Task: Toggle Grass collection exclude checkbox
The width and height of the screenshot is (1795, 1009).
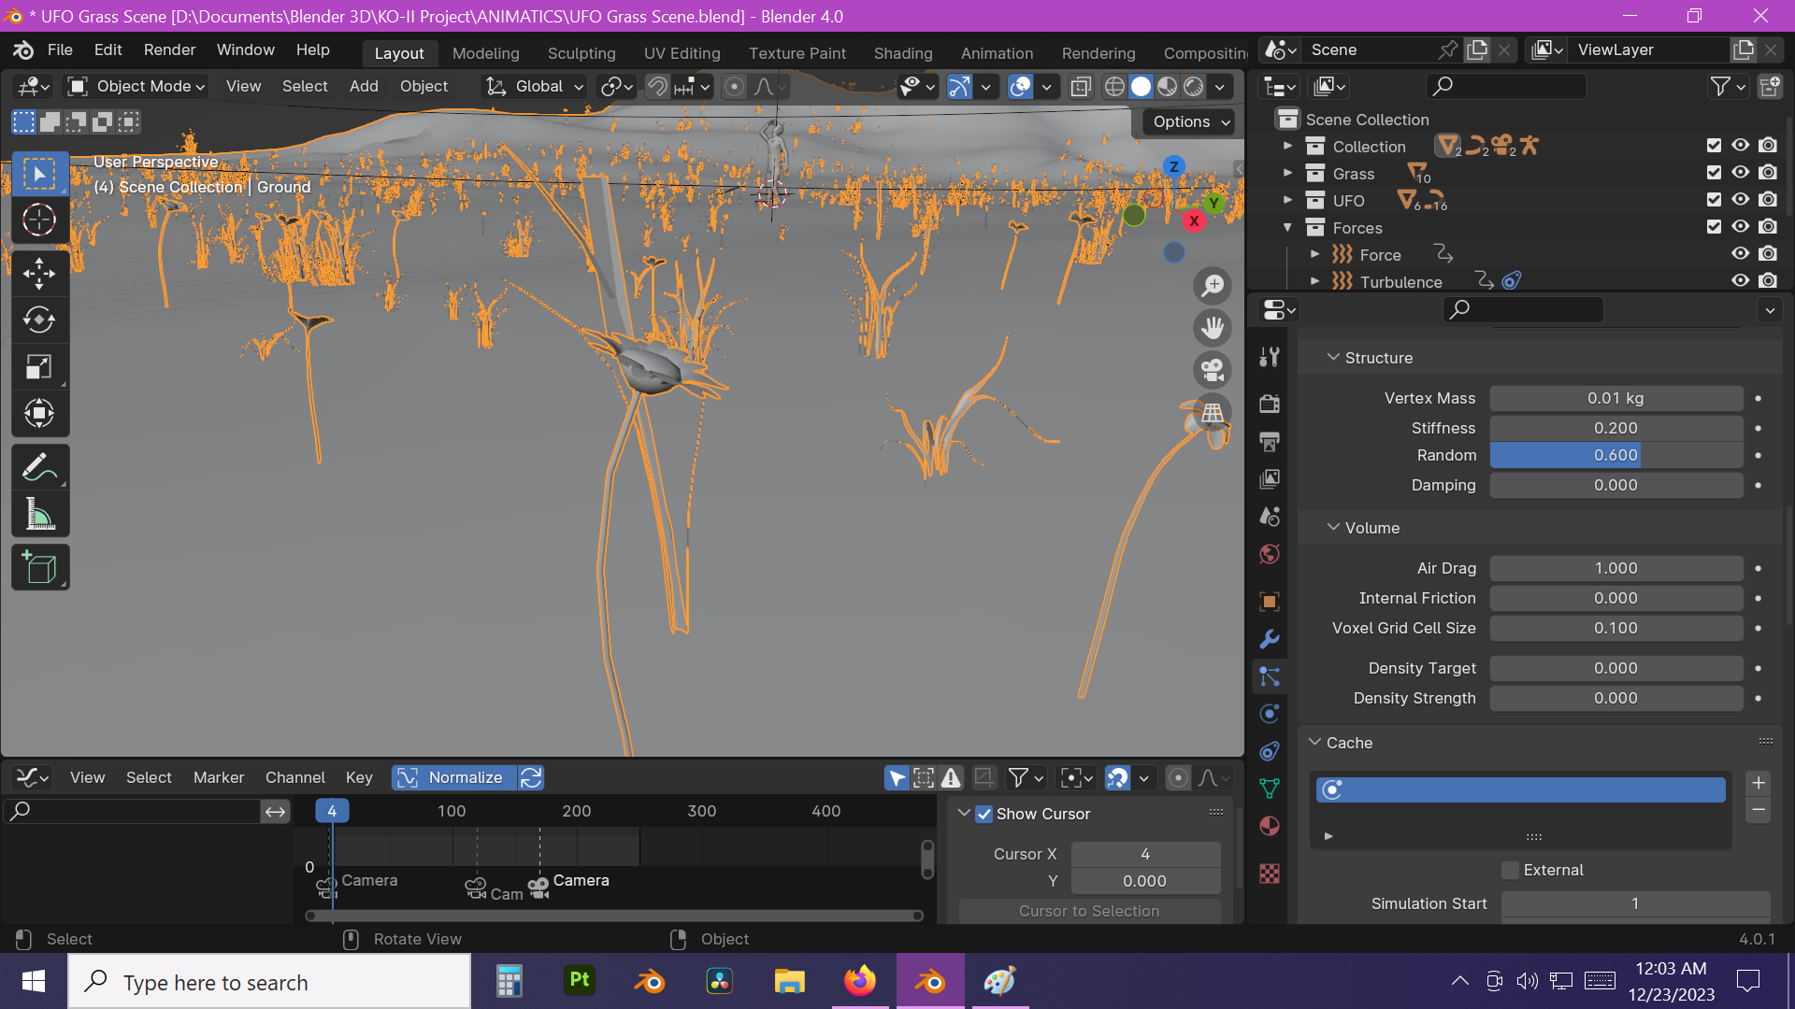Action: (x=1714, y=173)
